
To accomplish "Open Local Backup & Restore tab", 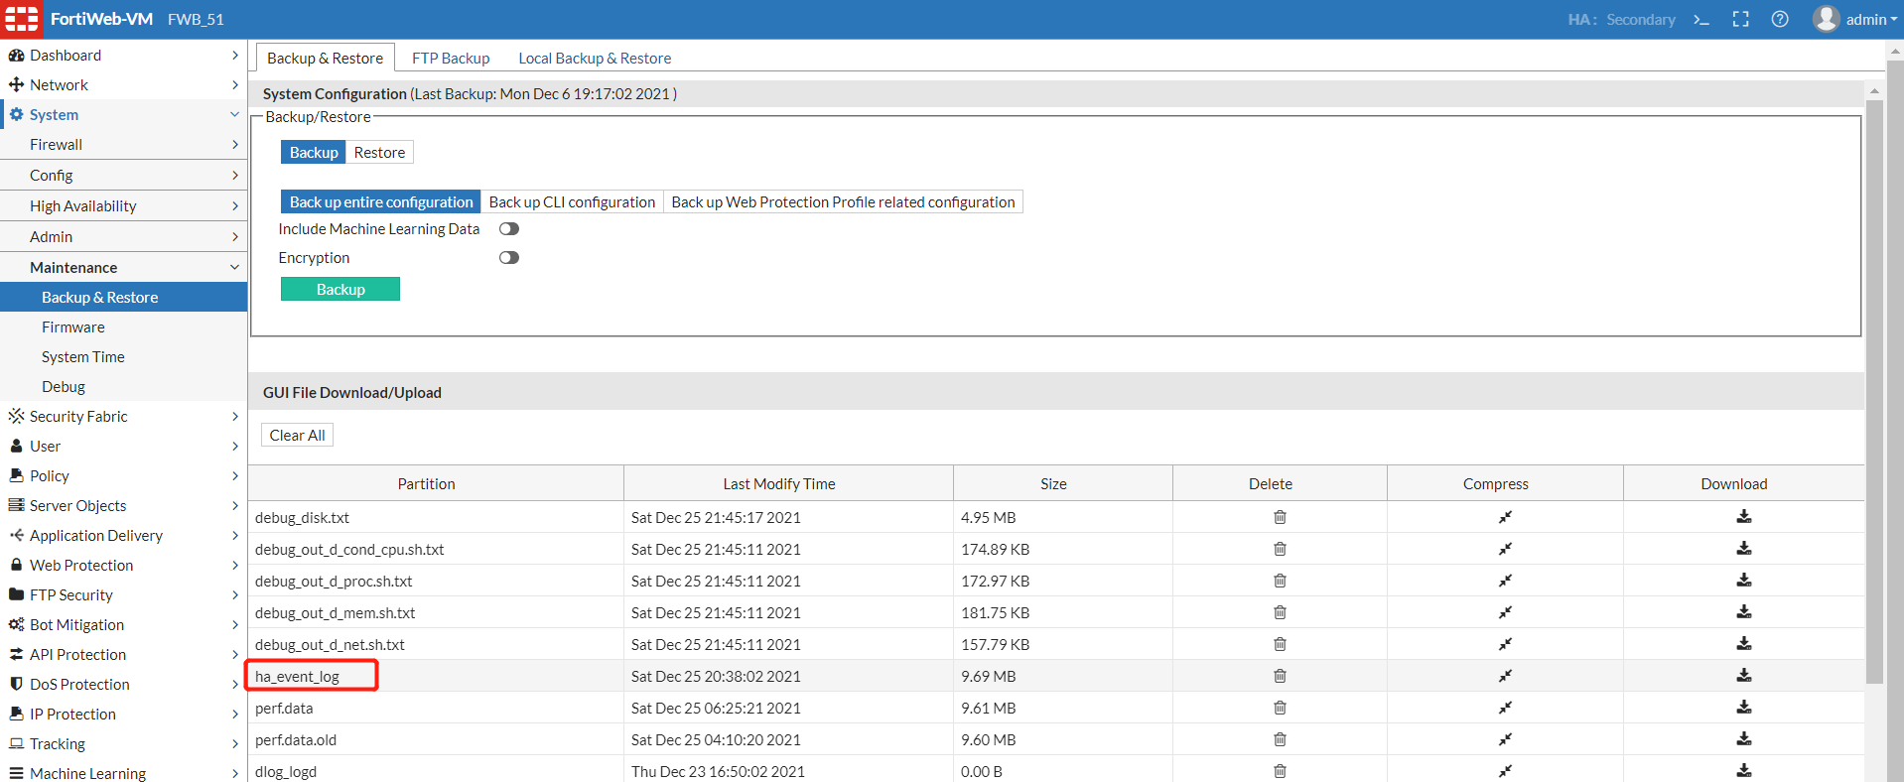I will click(x=595, y=59).
